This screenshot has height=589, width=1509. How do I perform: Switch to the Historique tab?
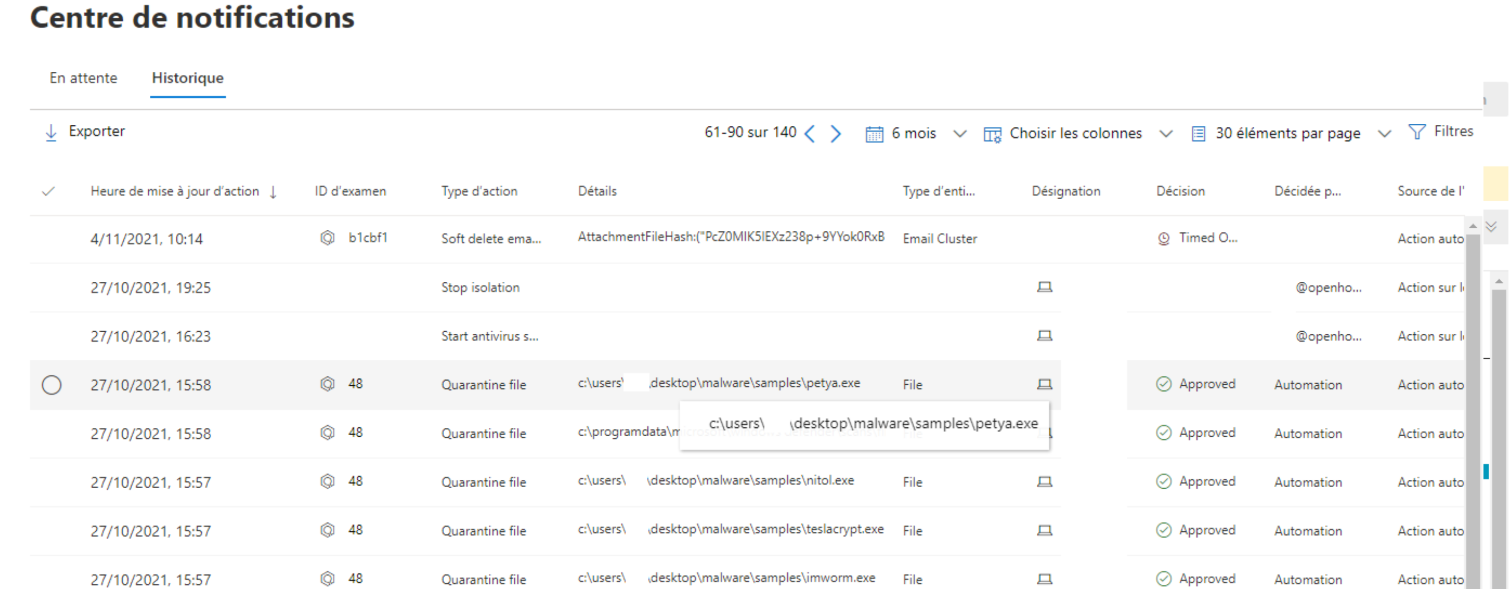coord(188,78)
